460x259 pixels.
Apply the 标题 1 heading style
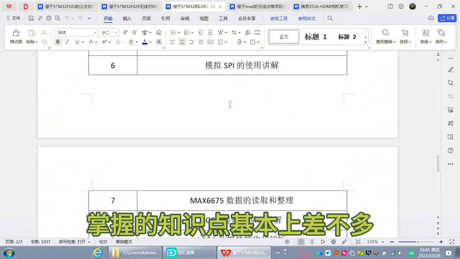(316, 37)
